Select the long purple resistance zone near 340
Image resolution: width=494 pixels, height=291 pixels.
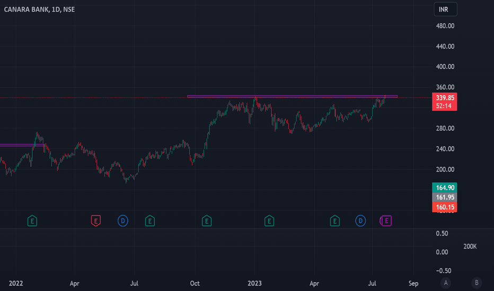[x=292, y=96]
